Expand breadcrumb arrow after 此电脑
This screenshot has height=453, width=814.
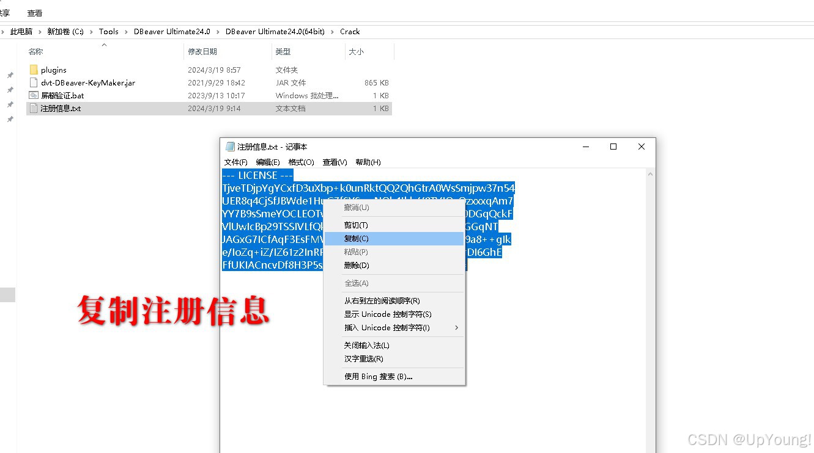pos(40,32)
